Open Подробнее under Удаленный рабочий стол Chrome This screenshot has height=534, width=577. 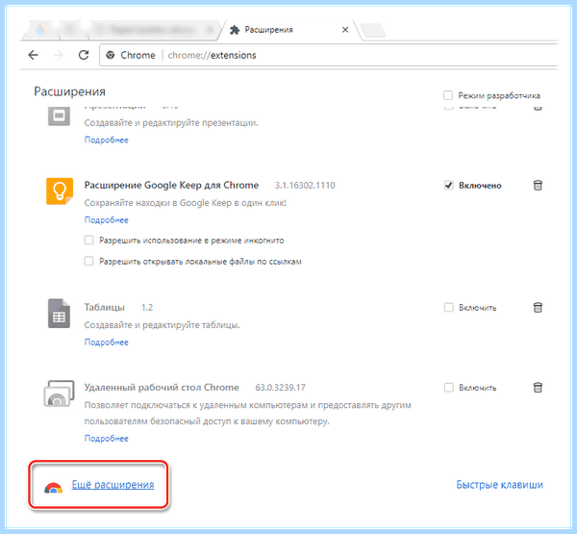(107, 438)
